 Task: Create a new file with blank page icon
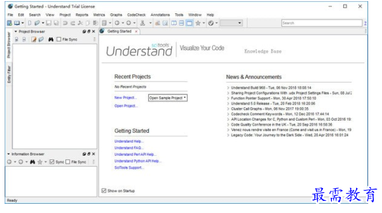[x=30, y=23]
